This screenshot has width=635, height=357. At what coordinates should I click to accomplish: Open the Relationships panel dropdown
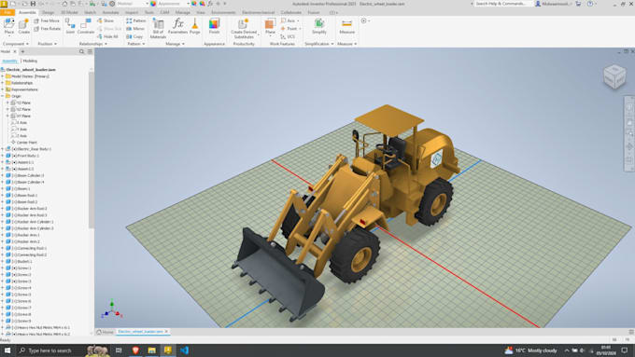click(93, 44)
